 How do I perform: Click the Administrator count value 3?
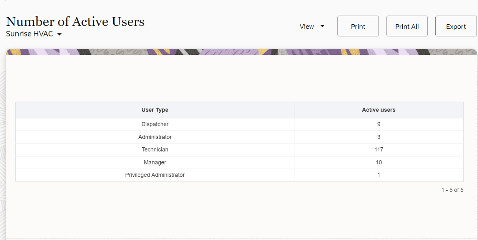click(x=378, y=137)
